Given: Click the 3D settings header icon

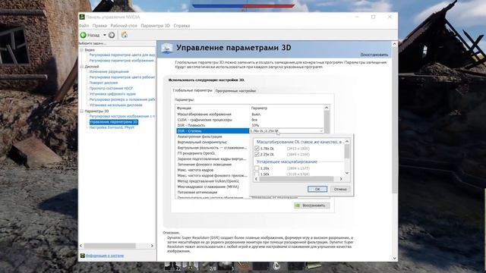Looking at the screenshot, I should click(x=166, y=49).
